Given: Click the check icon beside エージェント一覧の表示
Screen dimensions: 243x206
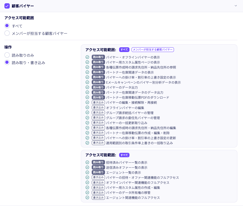Looking at the screenshot, I should click(87, 172).
